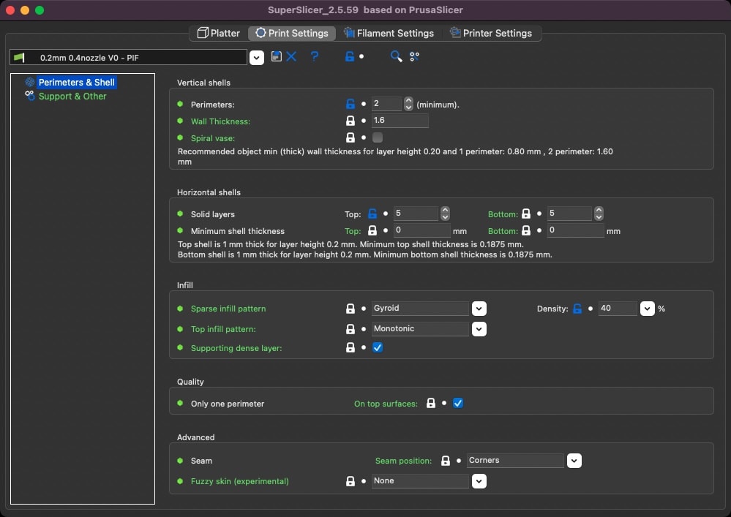The width and height of the screenshot is (731, 517).
Task: Click the Top infill pattern lock icon
Action: [350, 329]
